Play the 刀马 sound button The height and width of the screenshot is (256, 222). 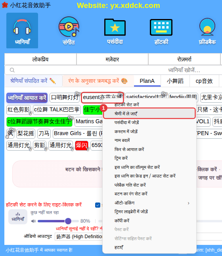(x=44, y=134)
